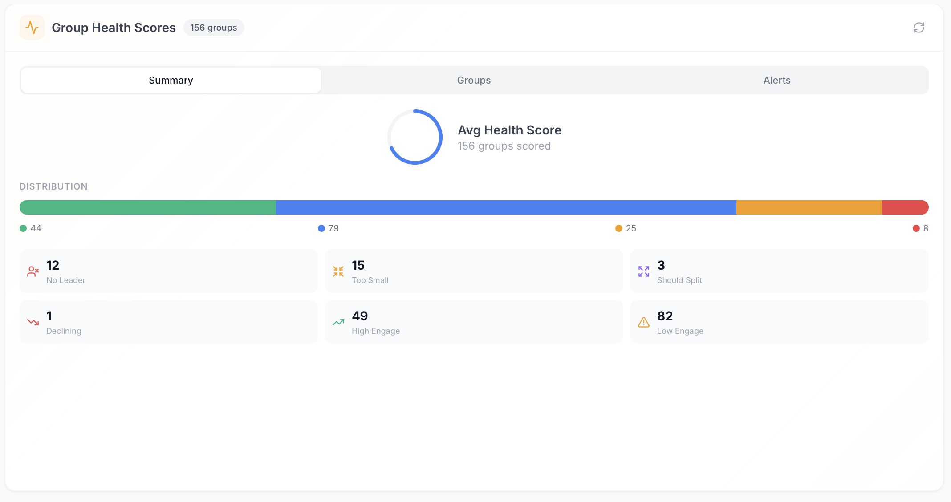Click the green legend dot showing 44
Viewport: 951px width, 502px height.
[22, 228]
